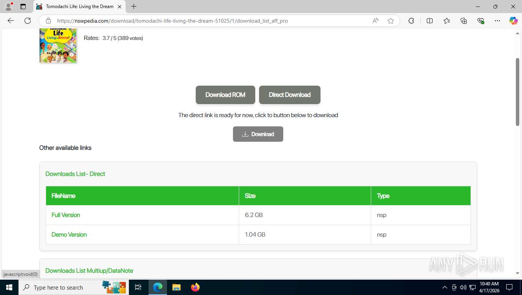Click the address bar URL
Image resolution: width=522 pixels, height=295 pixels.
point(172,21)
